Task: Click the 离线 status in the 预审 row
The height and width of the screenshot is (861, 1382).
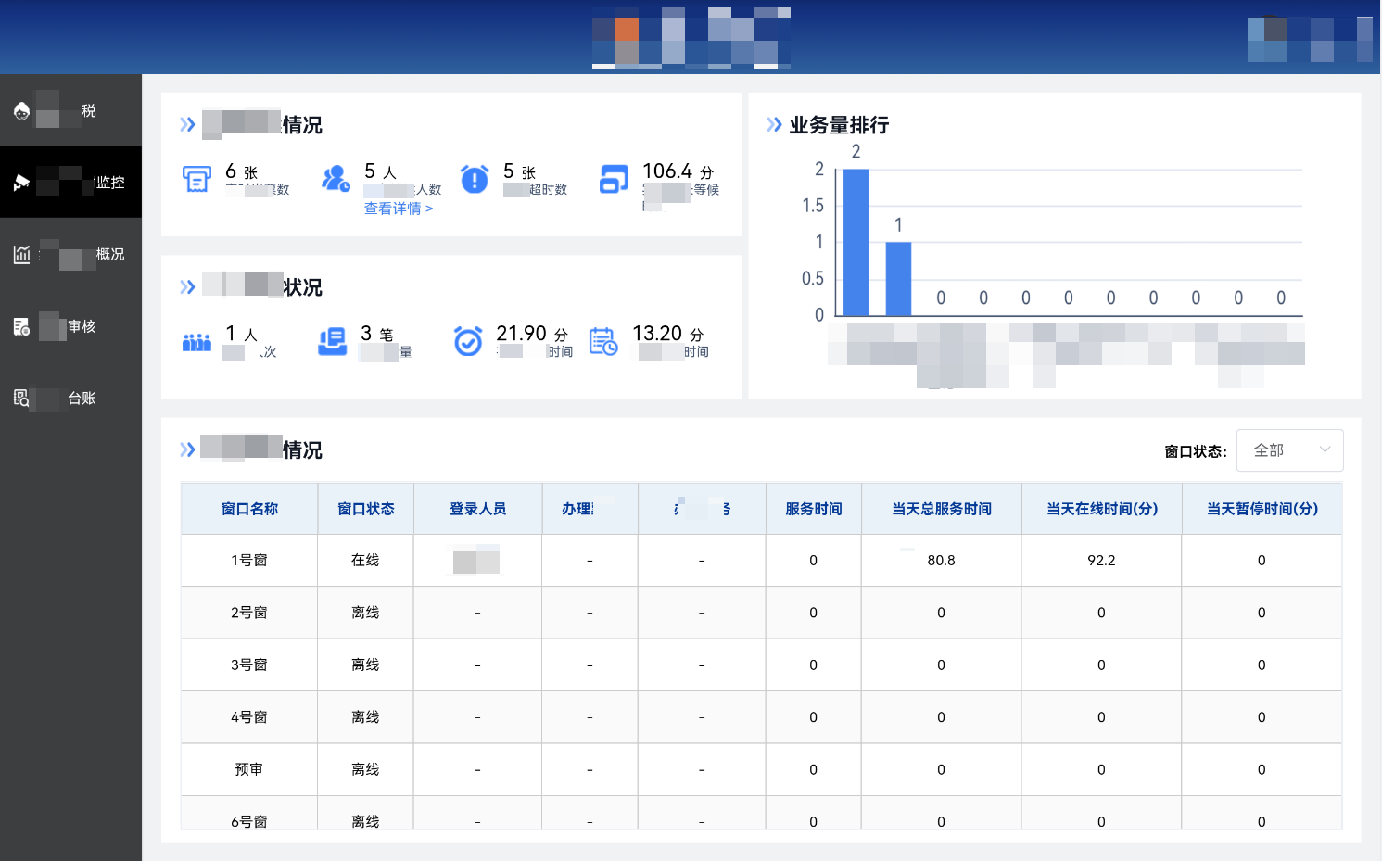Action: (365, 769)
